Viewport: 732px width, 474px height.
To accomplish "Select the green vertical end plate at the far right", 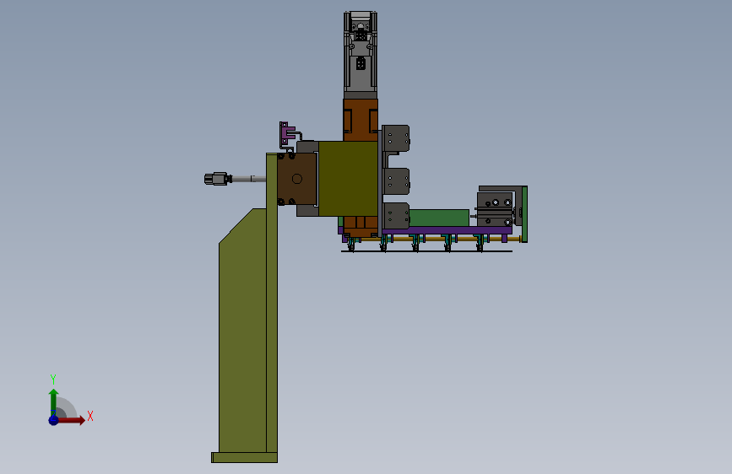I will pos(524,214).
